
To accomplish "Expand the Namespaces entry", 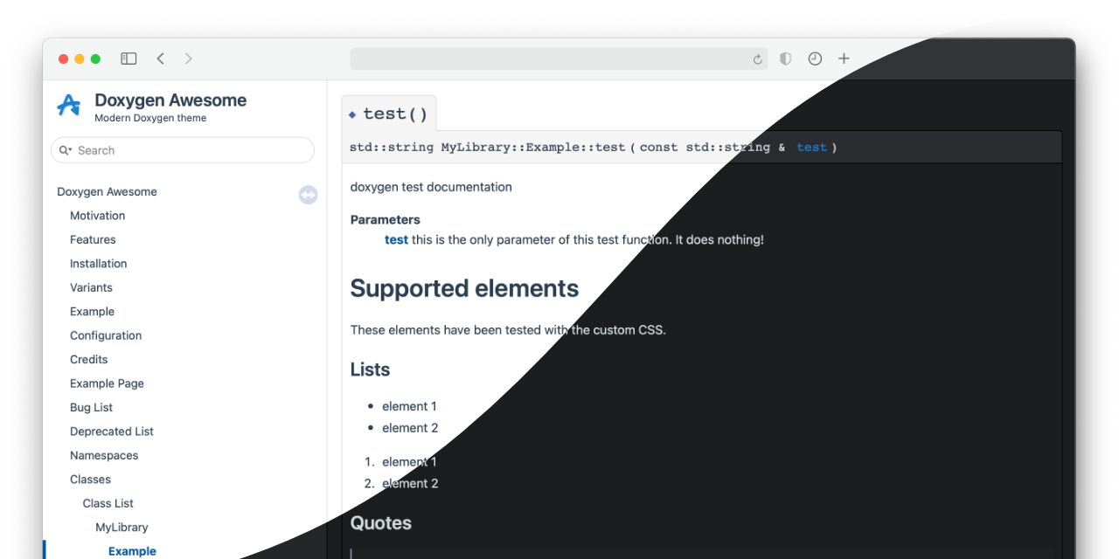I will 104,455.
